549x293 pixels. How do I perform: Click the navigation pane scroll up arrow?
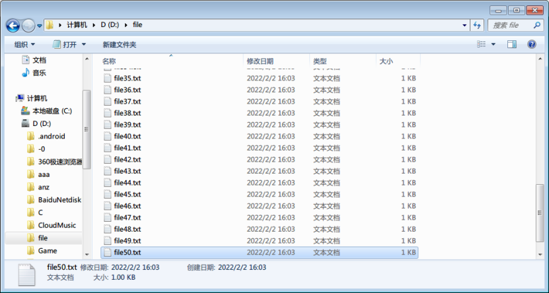tap(87, 59)
